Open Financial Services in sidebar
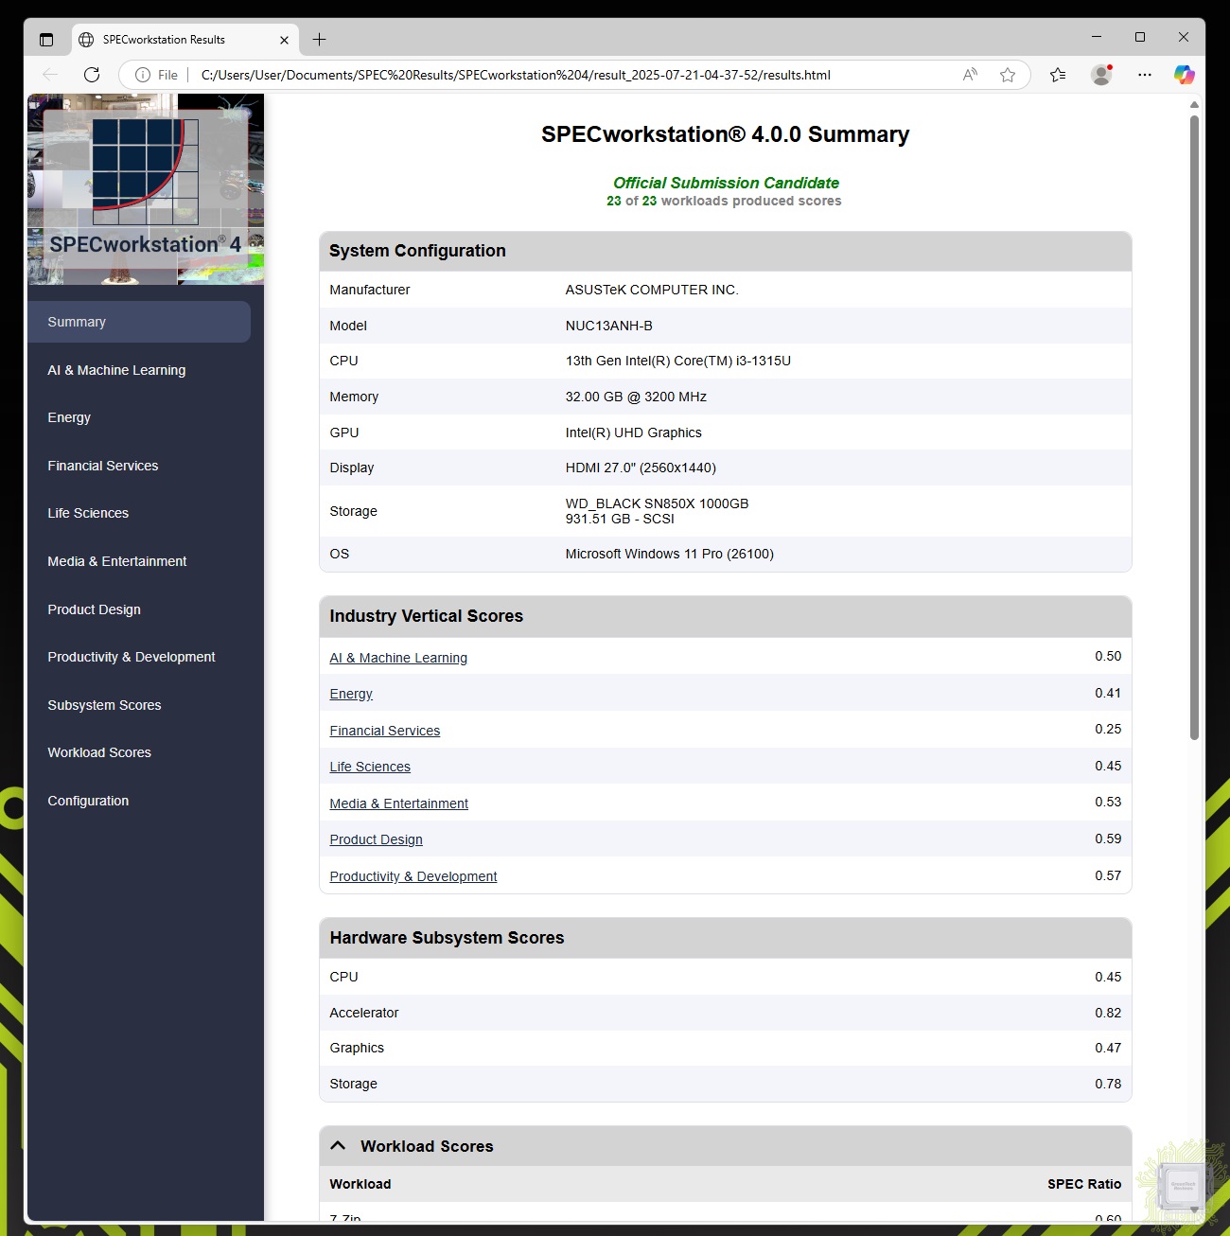Image resolution: width=1230 pixels, height=1236 pixels. coord(103,466)
